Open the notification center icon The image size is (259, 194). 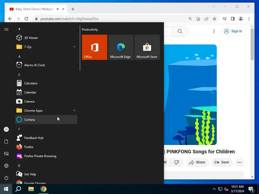click(251, 189)
